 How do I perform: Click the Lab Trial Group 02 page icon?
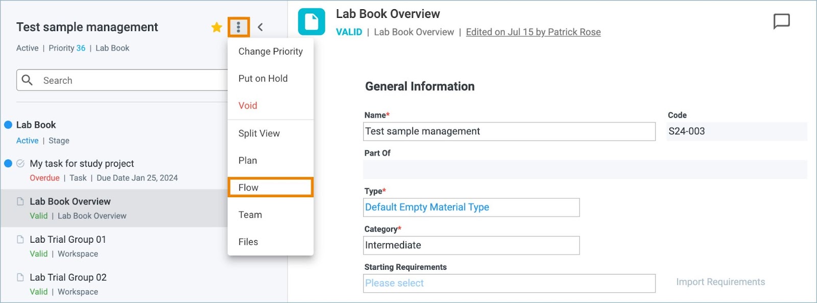point(20,277)
